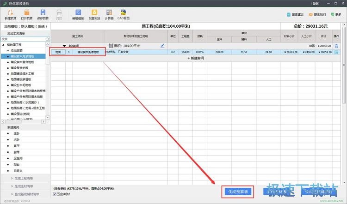The height and width of the screenshot is (204, 347).
Task: Click the 0.00% loss cell
Action: (200, 52)
